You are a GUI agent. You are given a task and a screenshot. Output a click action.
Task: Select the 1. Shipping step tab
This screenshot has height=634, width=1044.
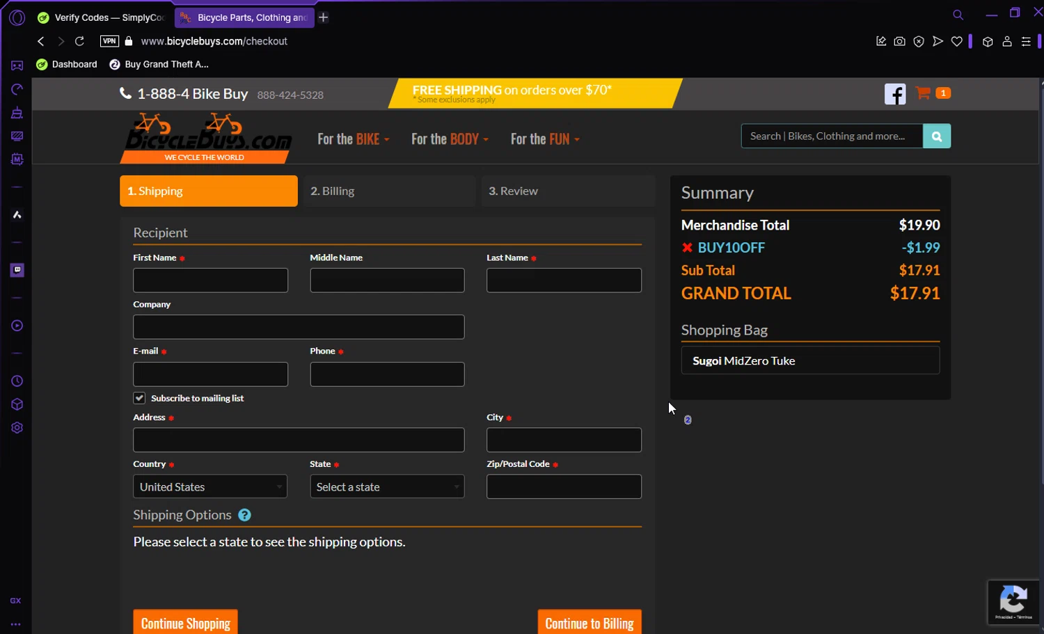(x=209, y=191)
